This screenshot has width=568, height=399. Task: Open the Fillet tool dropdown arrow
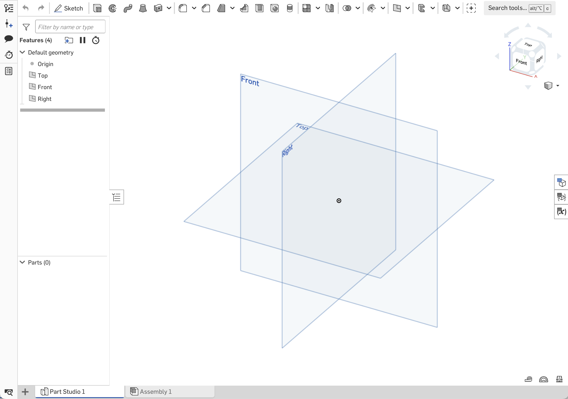(194, 8)
